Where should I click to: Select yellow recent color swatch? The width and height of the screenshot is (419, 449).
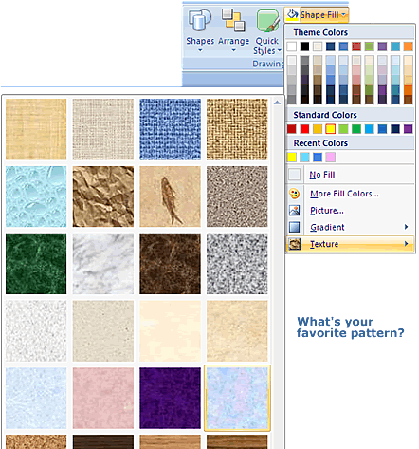(x=292, y=157)
